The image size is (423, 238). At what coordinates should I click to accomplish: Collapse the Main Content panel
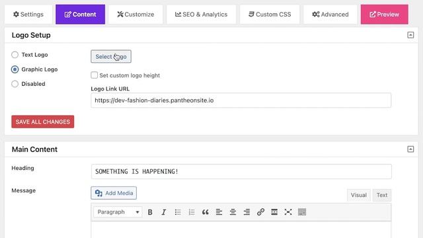[x=410, y=149]
